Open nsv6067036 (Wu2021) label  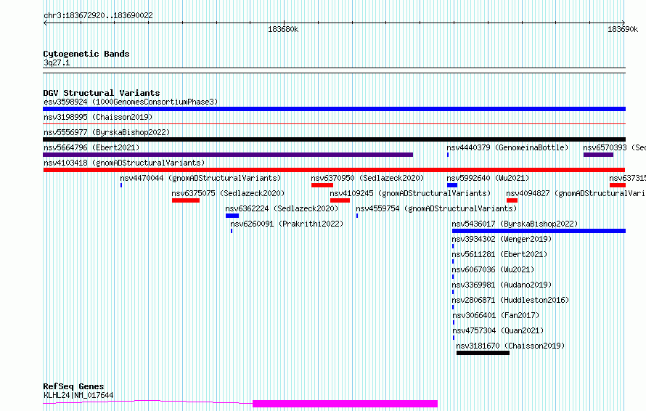493,269
